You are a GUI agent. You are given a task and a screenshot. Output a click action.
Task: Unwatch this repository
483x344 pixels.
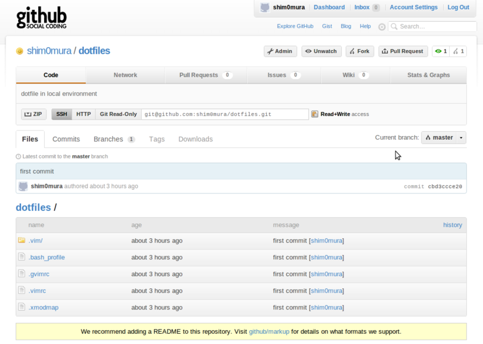point(321,51)
